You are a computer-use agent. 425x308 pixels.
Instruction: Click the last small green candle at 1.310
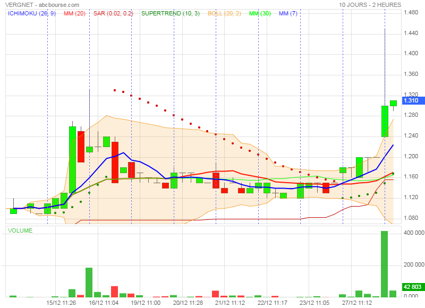point(393,103)
